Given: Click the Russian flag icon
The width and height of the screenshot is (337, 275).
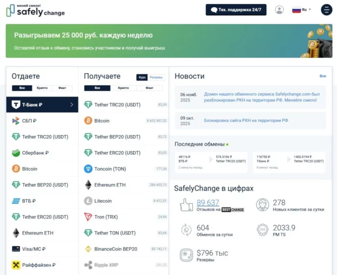Looking at the screenshot, I should (x=297, y=10).
